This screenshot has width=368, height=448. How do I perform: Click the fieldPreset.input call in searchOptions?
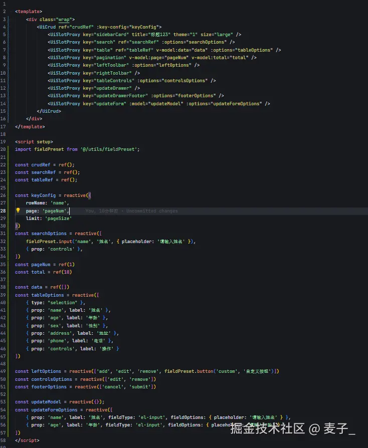(48, 242)
